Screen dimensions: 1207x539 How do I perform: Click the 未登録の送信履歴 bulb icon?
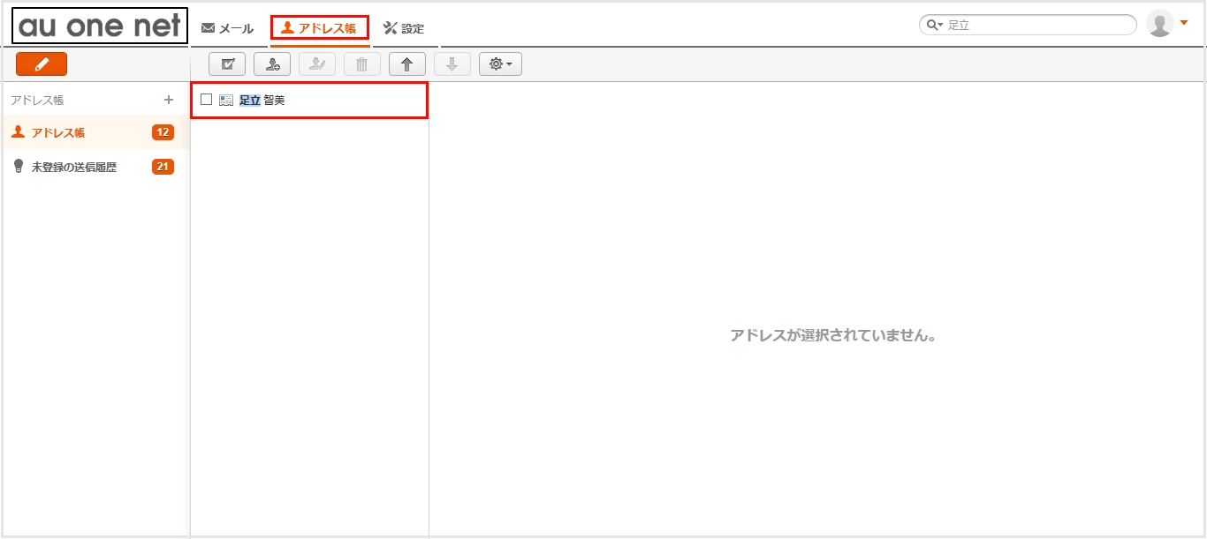tap(18, 166)
